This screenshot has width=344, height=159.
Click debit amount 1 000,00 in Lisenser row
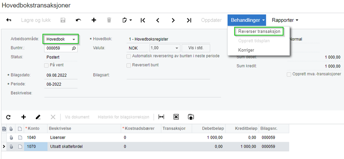coord(209,138)
